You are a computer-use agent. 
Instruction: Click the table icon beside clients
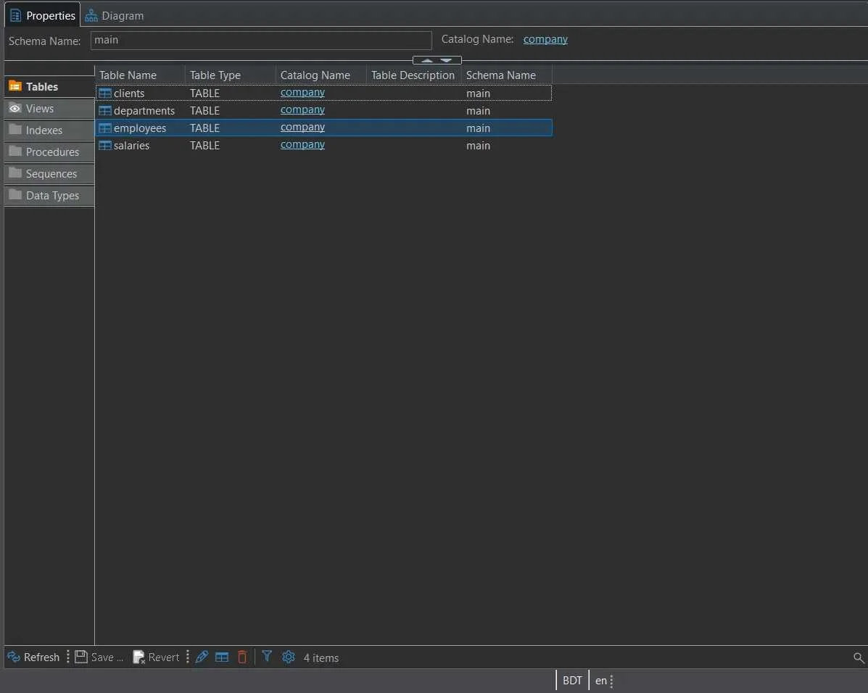pyautogui.click(x=104, y=94)
